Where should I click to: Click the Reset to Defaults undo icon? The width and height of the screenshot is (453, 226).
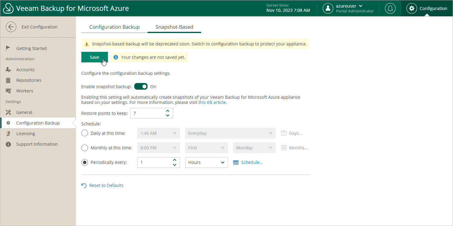point(84,185)
